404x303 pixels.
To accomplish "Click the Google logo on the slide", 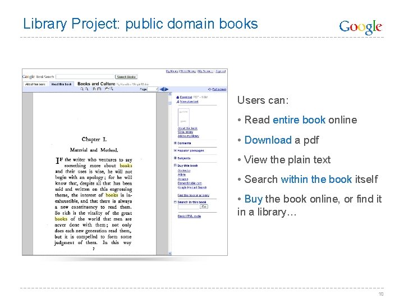I will tap(360, 27).
